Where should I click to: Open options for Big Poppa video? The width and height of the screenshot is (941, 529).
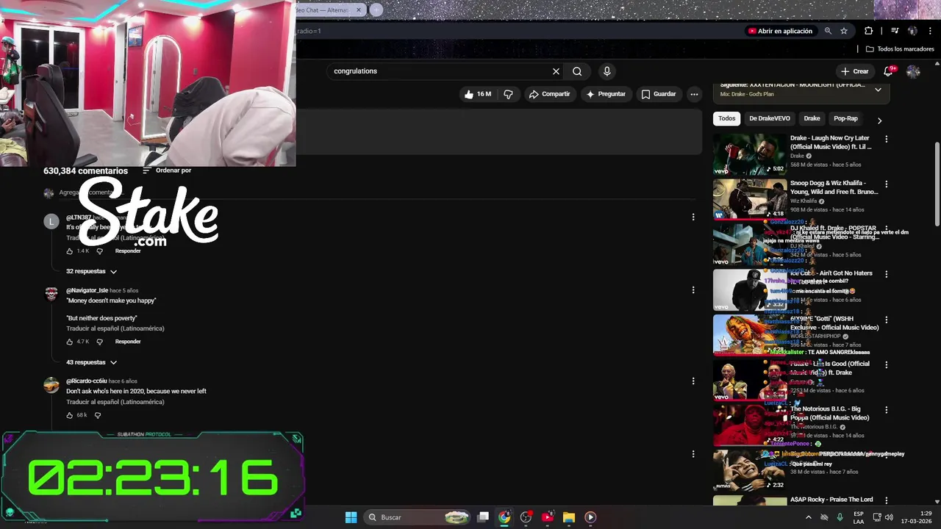[886, 410]
